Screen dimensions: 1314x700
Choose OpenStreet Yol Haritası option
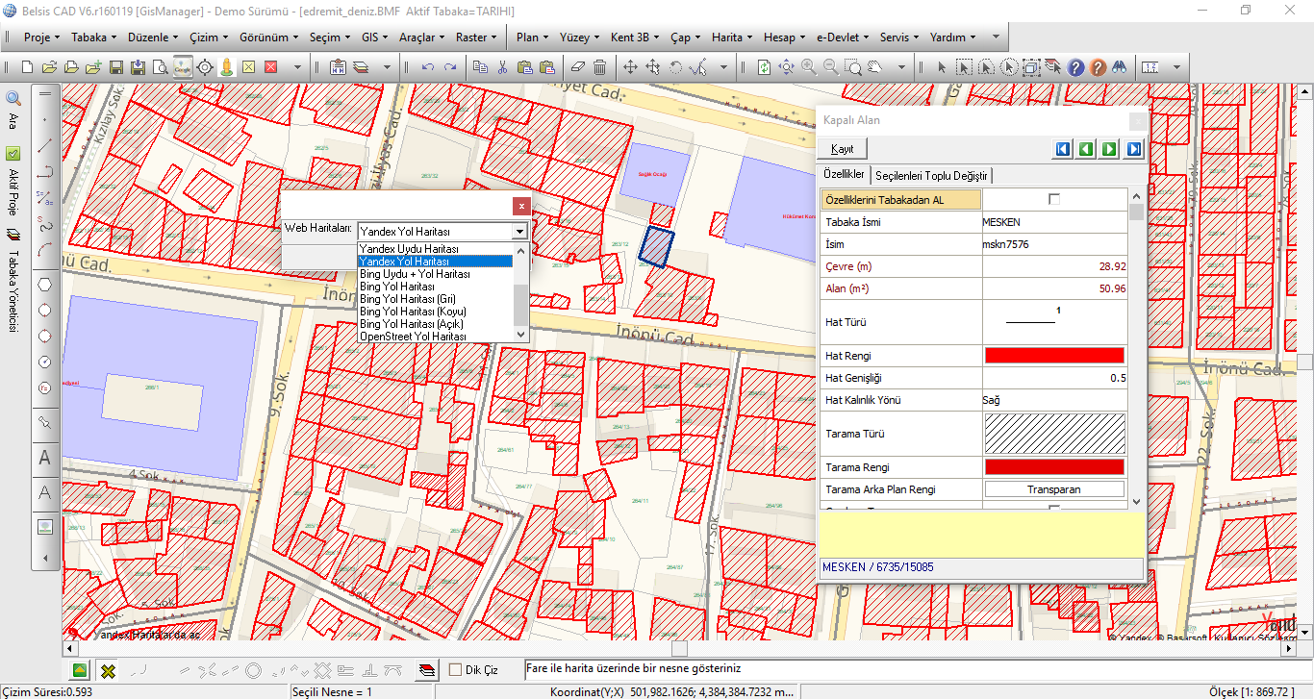click(x=436, y=337)
